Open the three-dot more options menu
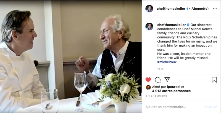The width and height of the screenshot is (221, 113). point(215,9)
